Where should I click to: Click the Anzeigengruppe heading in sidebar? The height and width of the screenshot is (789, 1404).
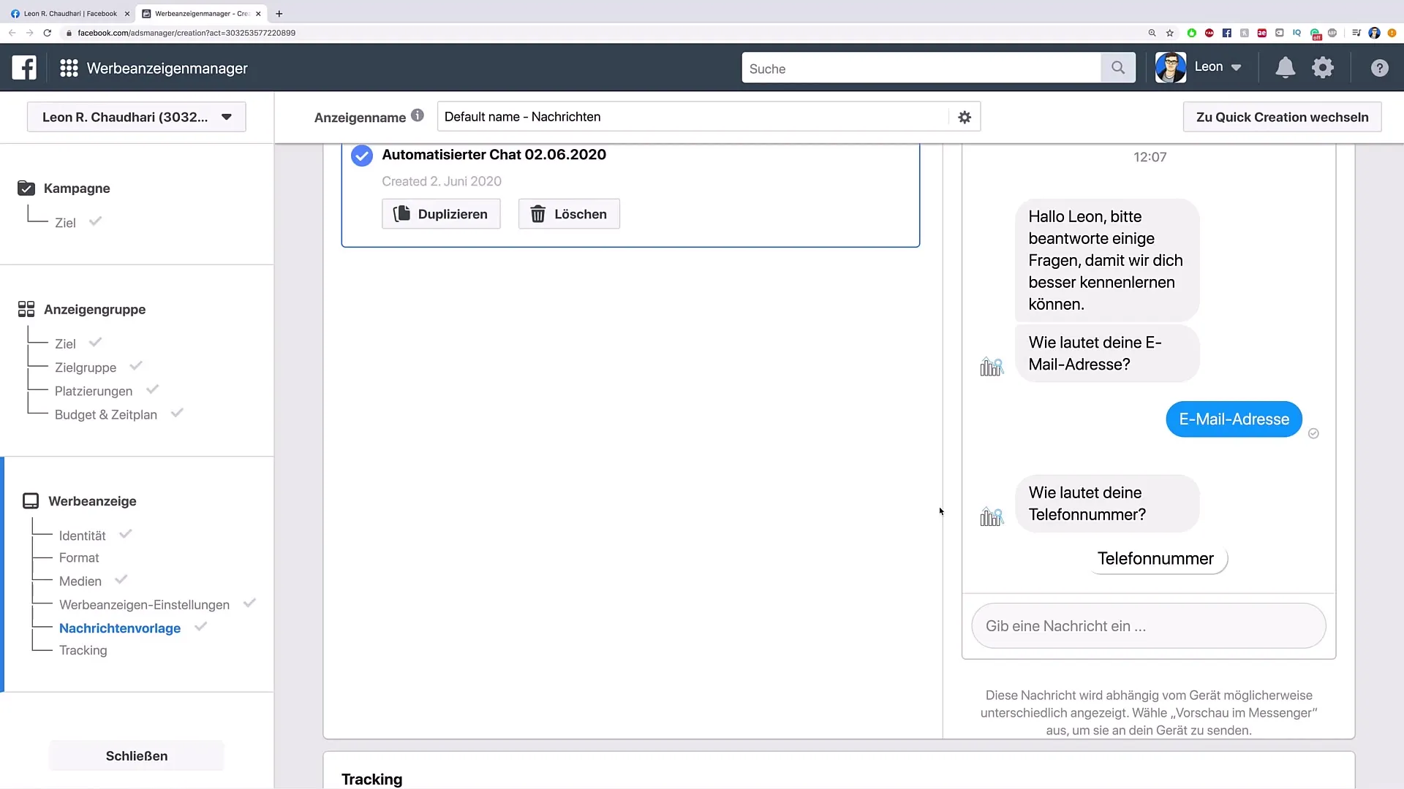[94, 310]
